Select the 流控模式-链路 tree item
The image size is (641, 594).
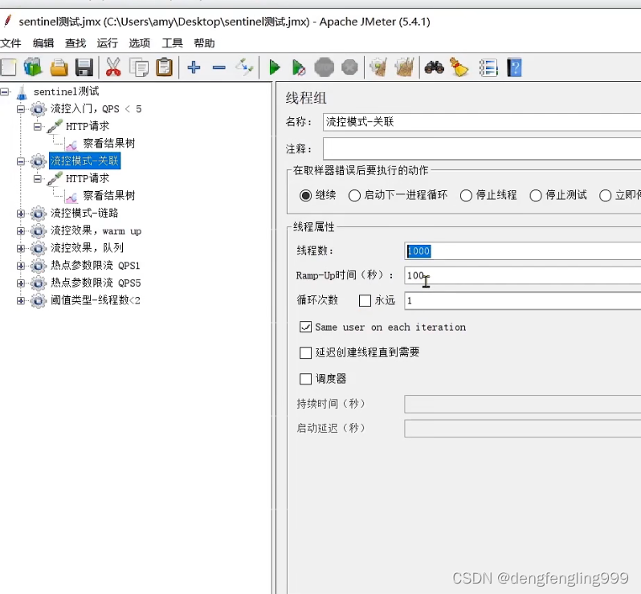[84, 214]
